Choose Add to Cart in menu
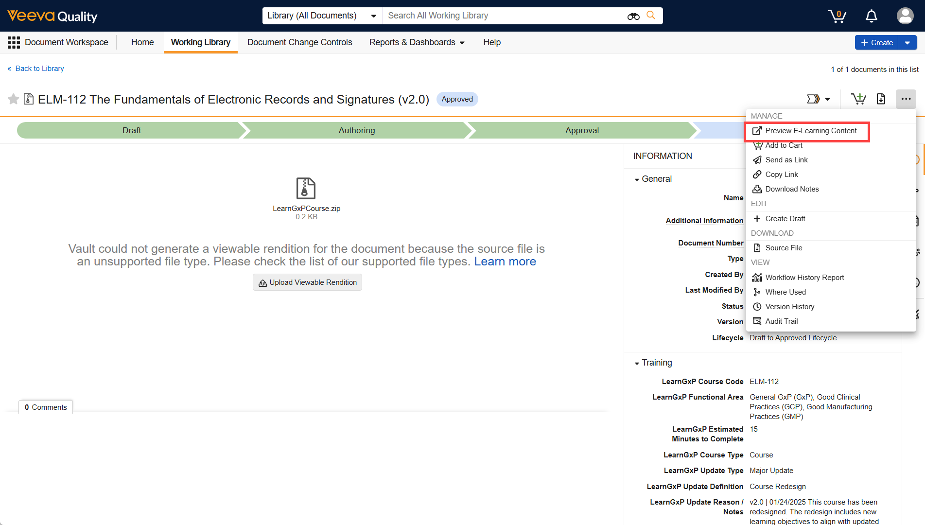 [784, 145]
